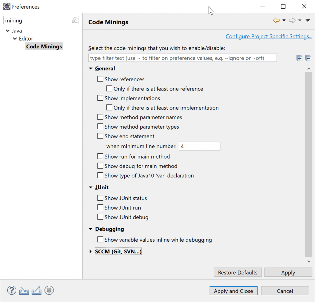Collapse the Java tree node

coord(8,31)
